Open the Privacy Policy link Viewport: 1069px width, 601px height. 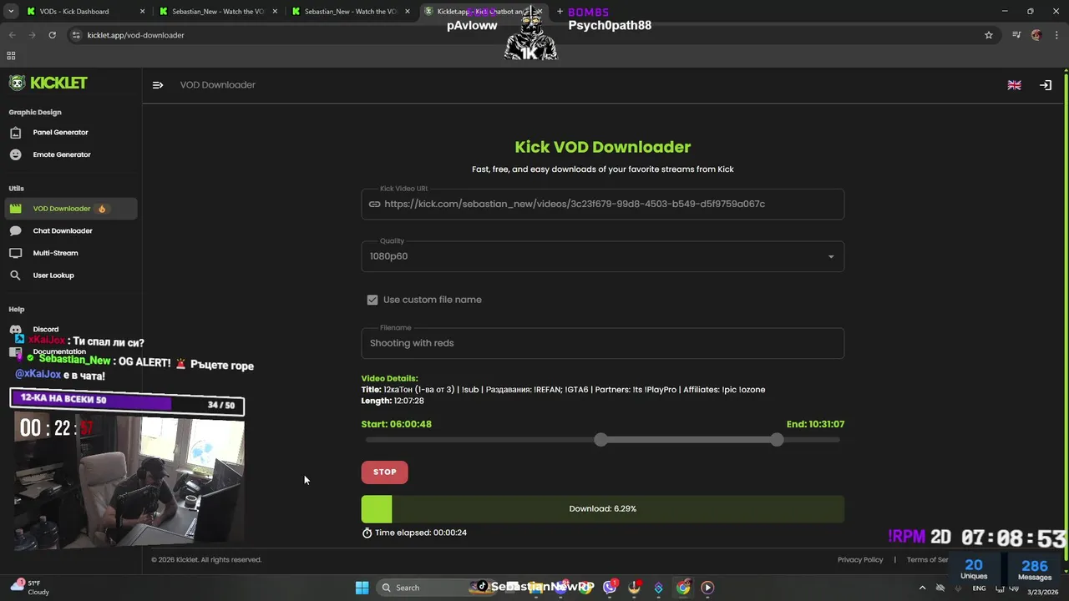[860, 559]
